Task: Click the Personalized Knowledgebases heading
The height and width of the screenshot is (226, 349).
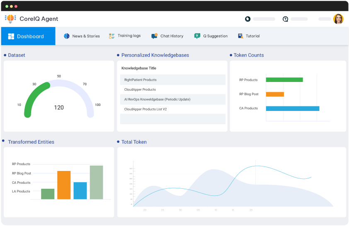Action: tap(155, 55)
